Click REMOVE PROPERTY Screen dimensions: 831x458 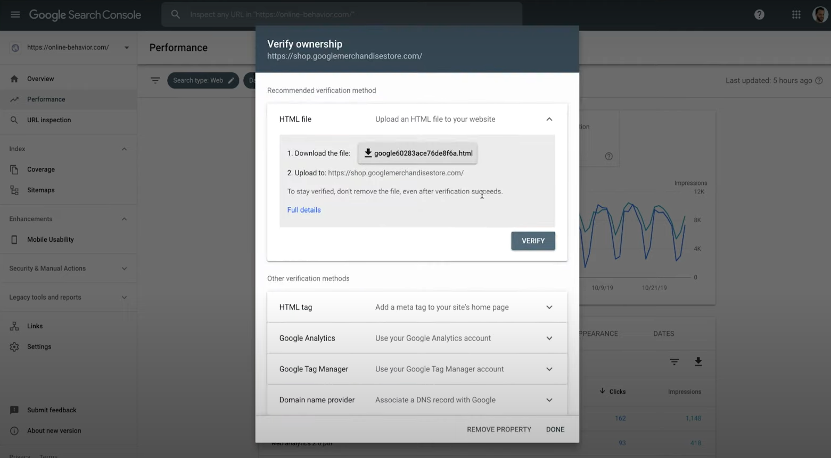tap(499, 429)
